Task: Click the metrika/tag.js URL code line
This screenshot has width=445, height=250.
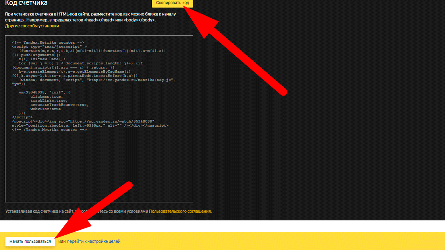Action: pyautogui.click(x=97, y=80)
